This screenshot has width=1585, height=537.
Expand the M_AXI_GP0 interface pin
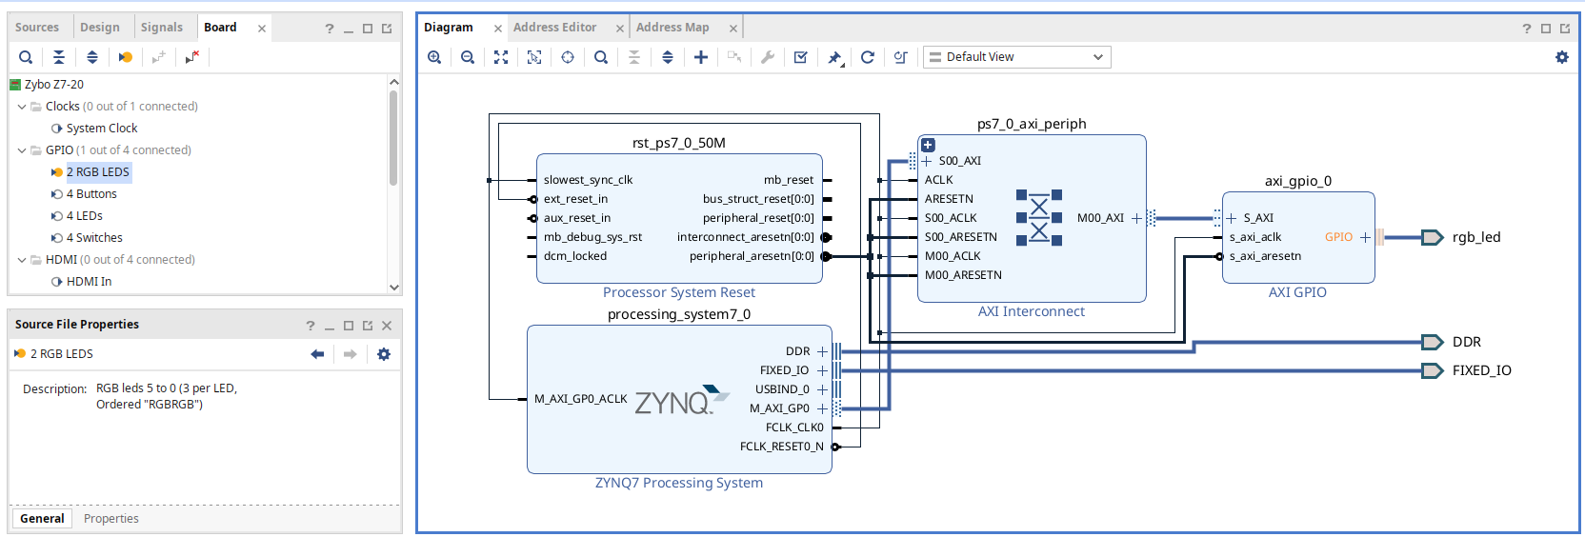(822, 408)
